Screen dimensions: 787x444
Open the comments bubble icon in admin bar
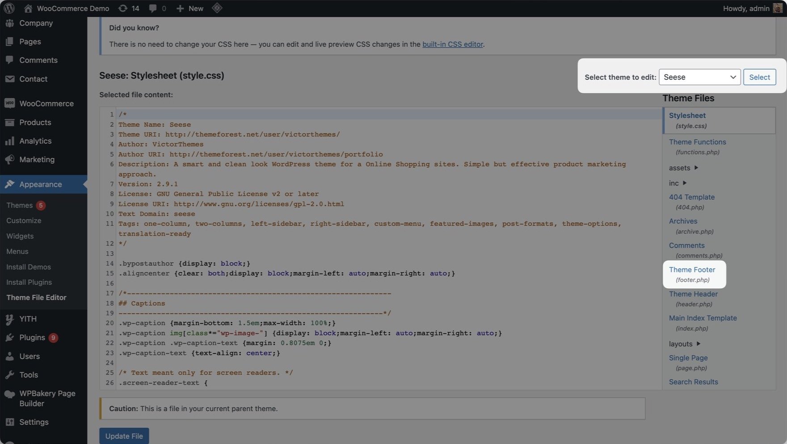[x=153, y=8]
